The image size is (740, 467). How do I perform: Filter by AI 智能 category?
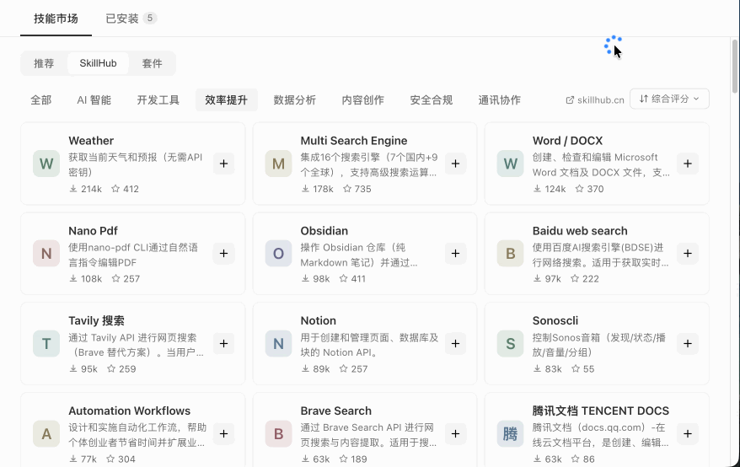(x=94, y=100)
